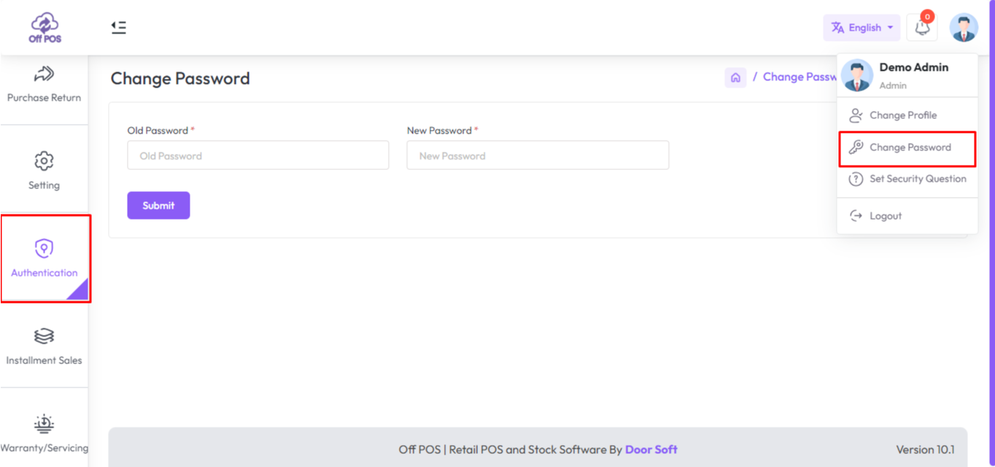Image resolution: width=995 pixels, height=467 pixels.
Task: Open the Setting gear in the sidebar
Action: (44, 170)
